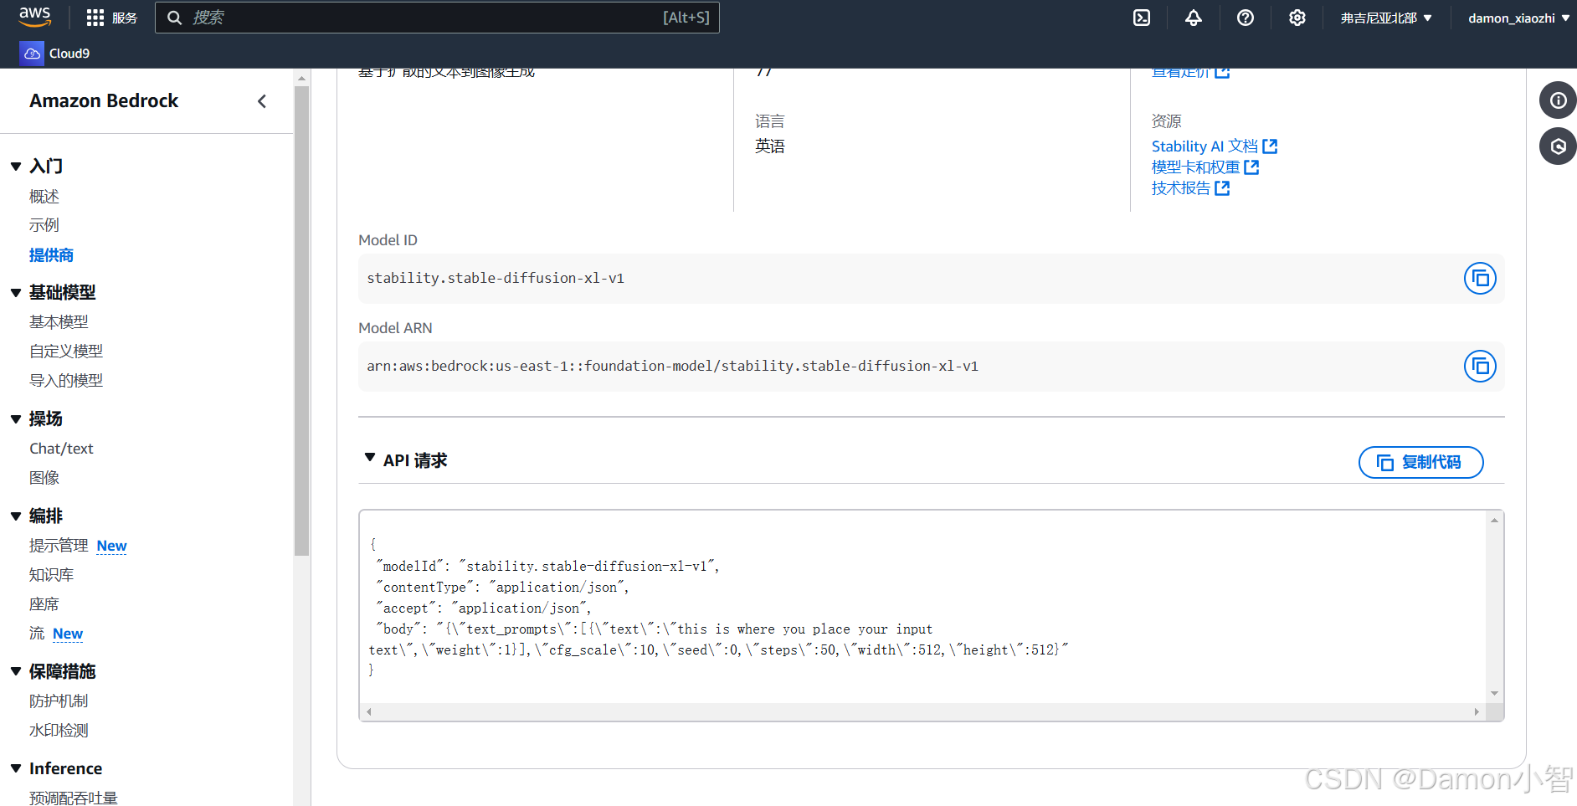Collapse the 保障措施 section
1577x806 pixels.
[16, 672]
